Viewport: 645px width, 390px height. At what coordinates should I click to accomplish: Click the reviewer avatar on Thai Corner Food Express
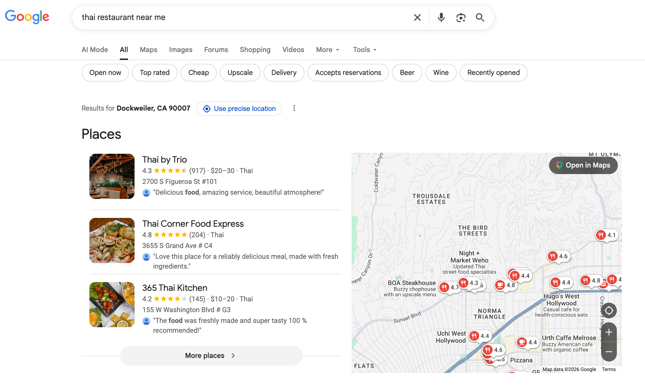point(146,257)
